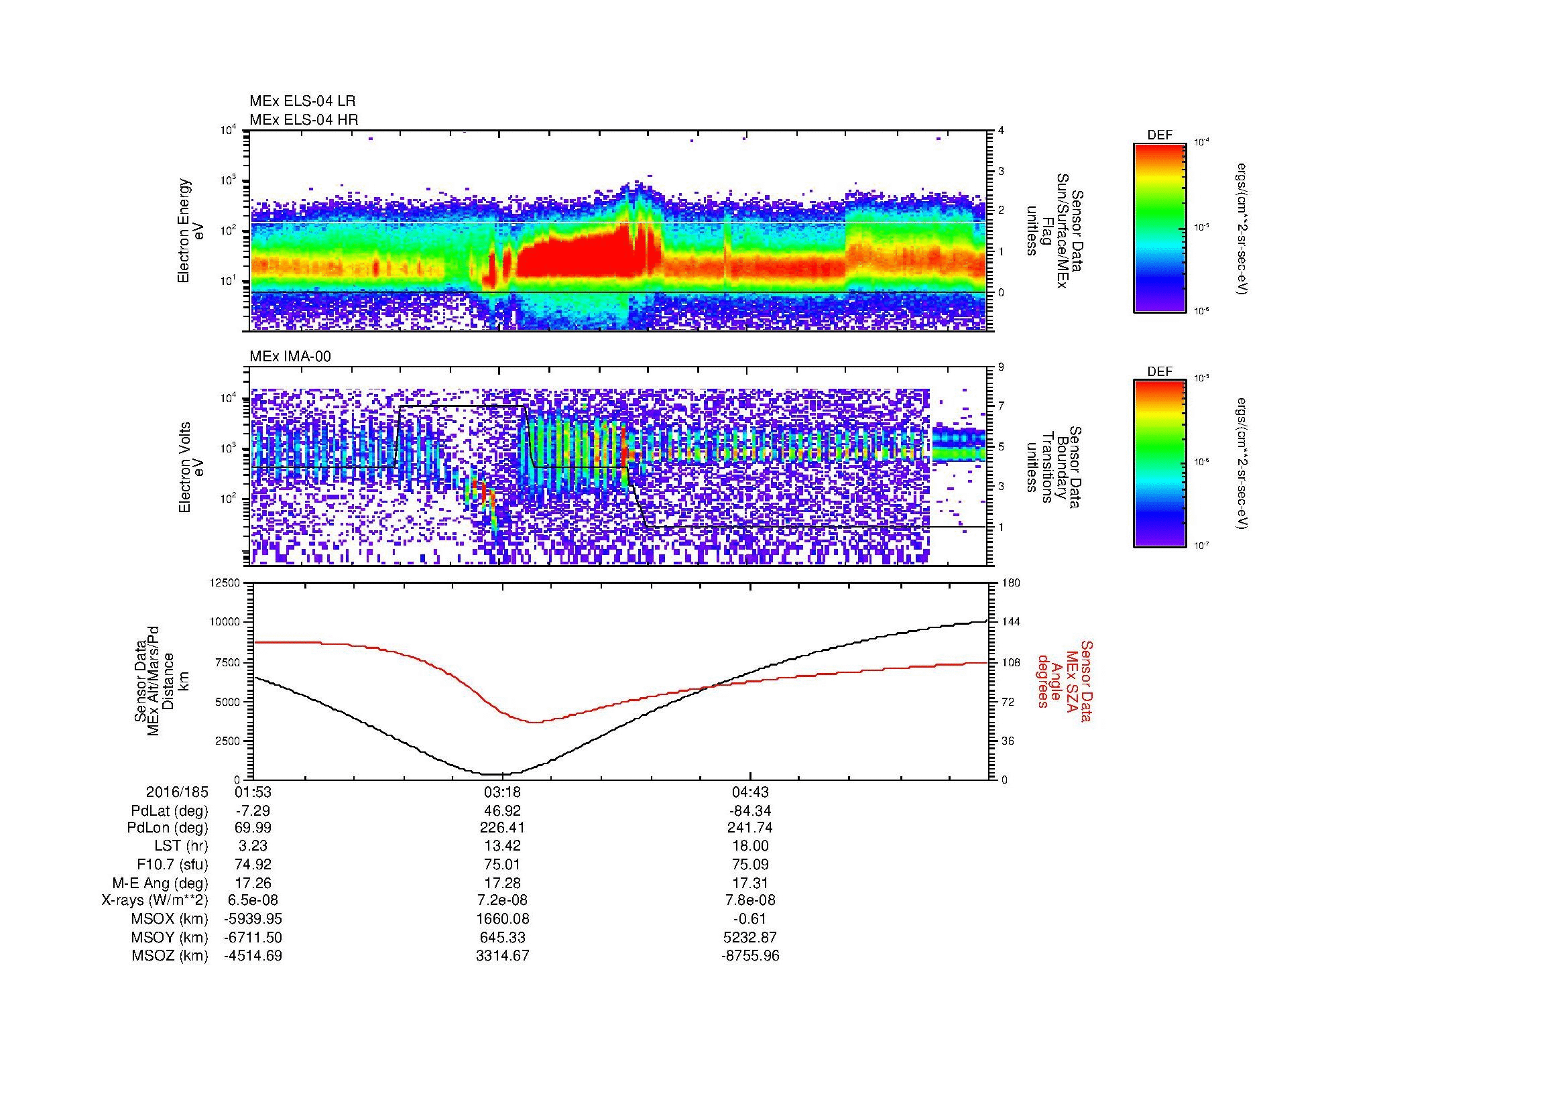Screen dimensions: 1568x1108
Task: Click the 'MEx IMA-00' panel title
Action: (x=290, y=357)
